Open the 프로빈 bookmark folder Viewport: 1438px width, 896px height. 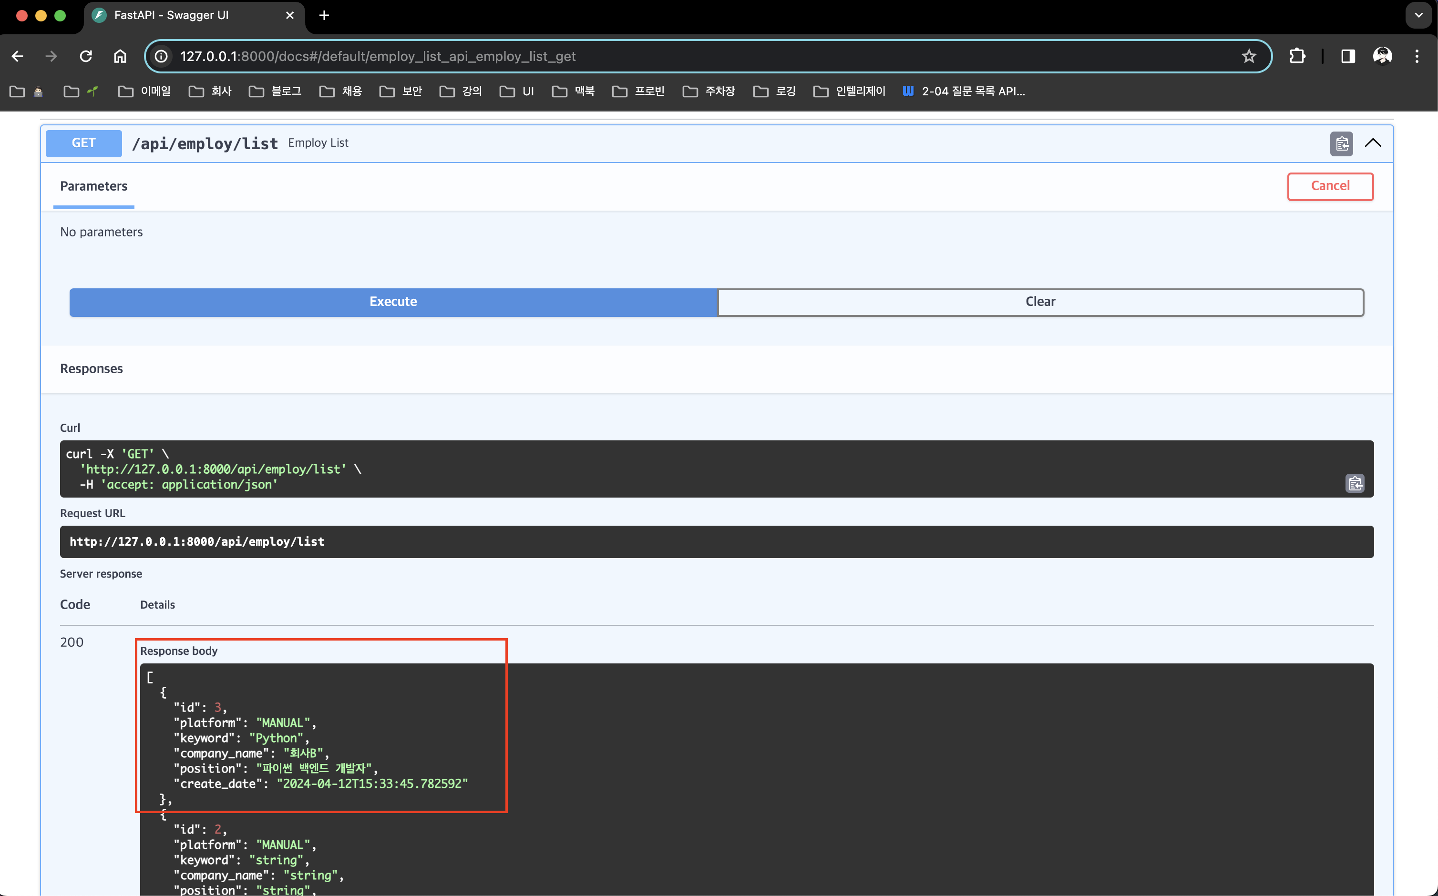[638, 91]
